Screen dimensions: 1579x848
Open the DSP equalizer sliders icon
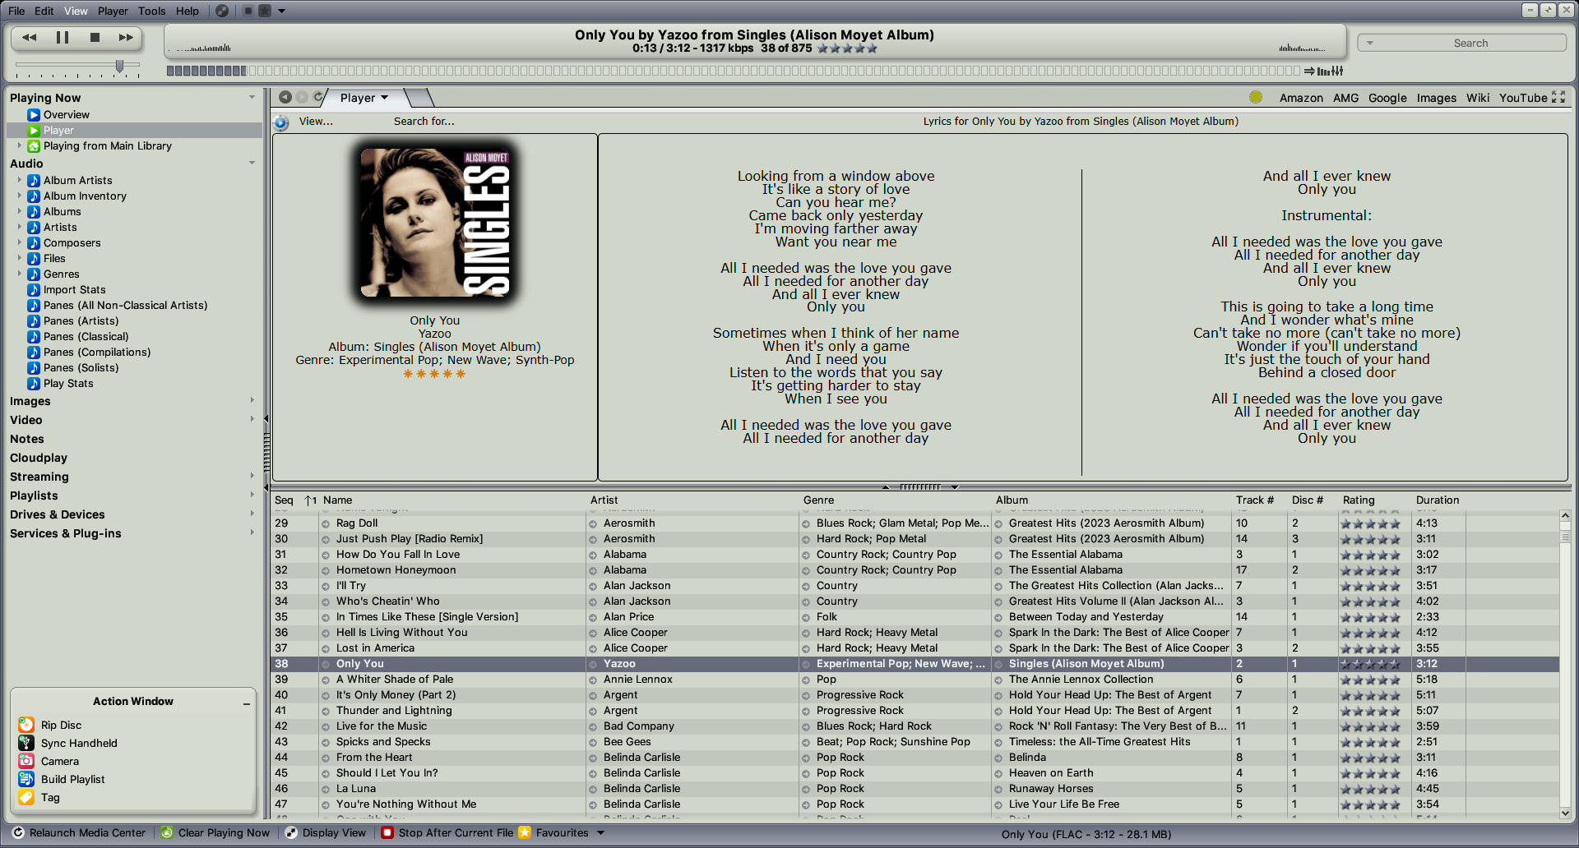[x=1337, y=71]
